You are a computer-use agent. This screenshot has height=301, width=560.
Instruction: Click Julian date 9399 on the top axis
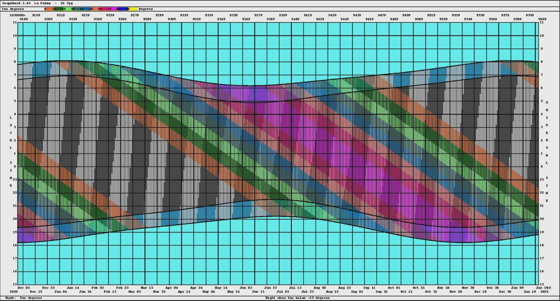tap(283, 15)
